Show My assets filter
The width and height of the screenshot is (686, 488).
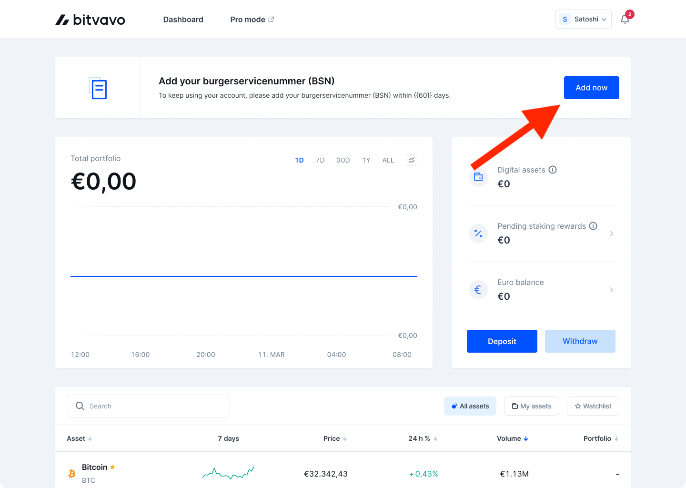pos(532,406)
